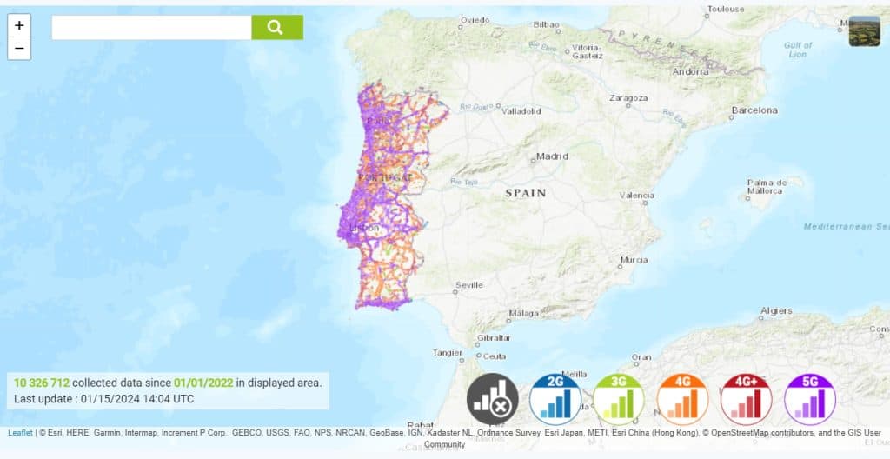Viewport: 890px width, 459px height.
Task: Toggle the 4G+ coverage layer
Action: [x=746, y=399]
